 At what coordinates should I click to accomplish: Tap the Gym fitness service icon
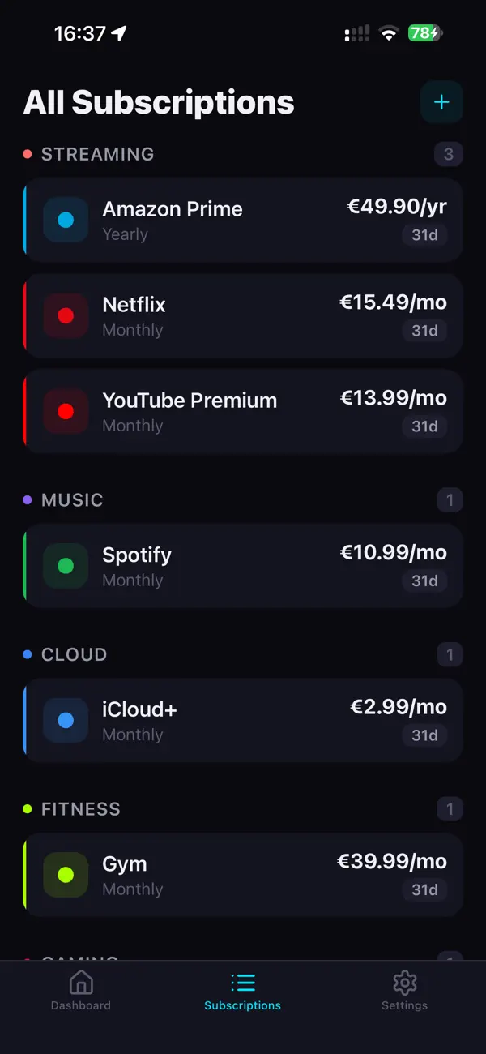66,875
